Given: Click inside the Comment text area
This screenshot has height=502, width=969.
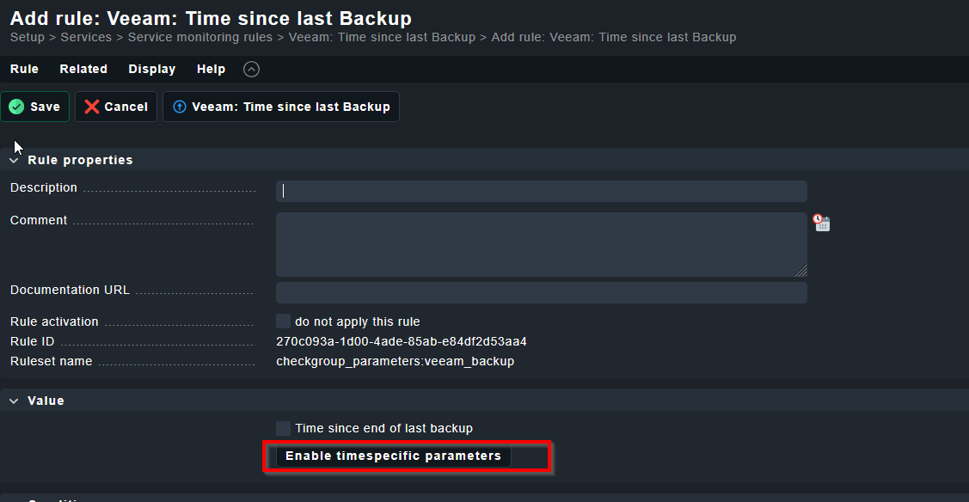Looking at the screenshot, I should [x=541, y=244].
